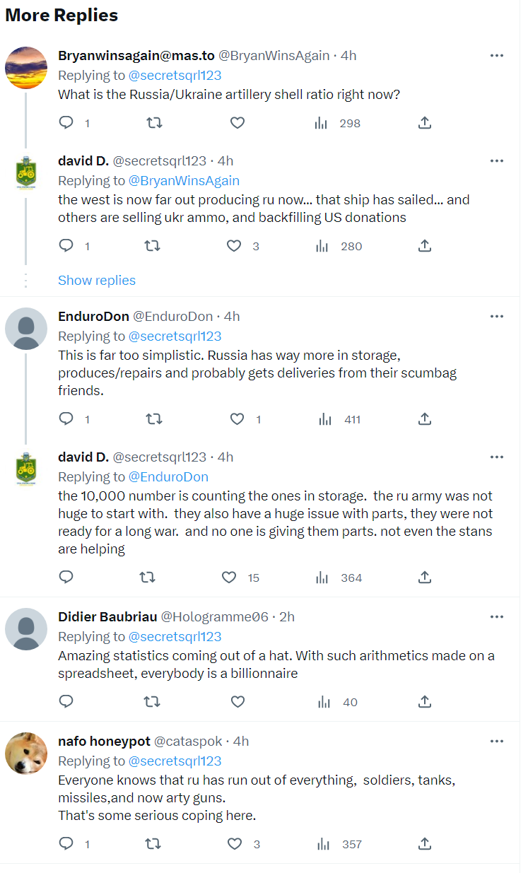The height and width of the screenshot is (873, 528).
Task: Retweet EnduroDon's reply about Russian storage
Action: (153, 419)
